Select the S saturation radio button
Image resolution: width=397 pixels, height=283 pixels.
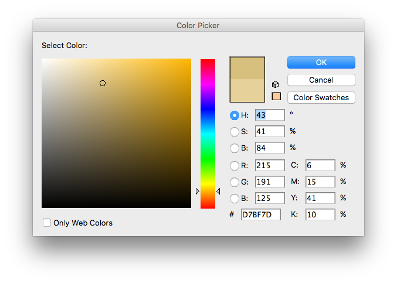click(235, 132)
